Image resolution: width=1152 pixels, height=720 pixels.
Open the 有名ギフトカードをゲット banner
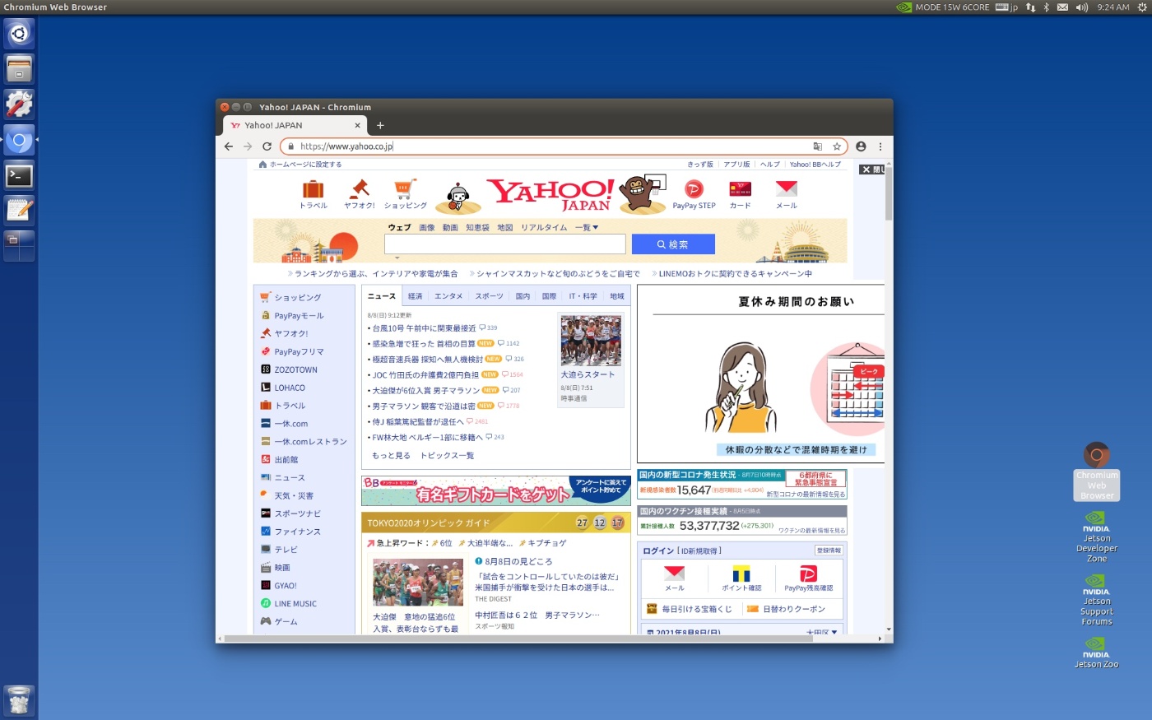pos(496,491)
